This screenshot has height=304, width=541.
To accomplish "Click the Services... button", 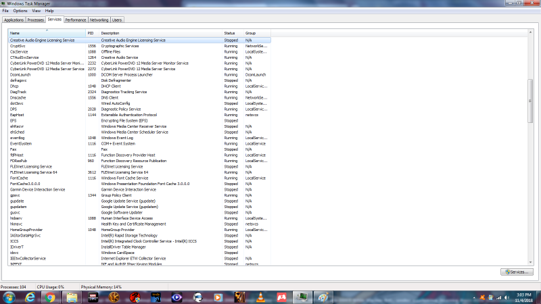I will click(x=517, y=272).
